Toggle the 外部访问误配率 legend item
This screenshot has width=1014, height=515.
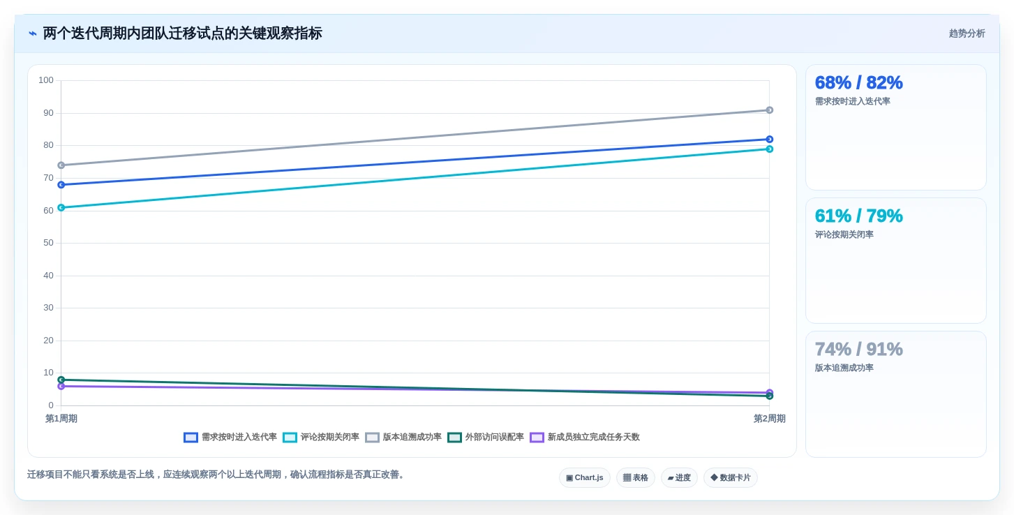click(486, 438)
